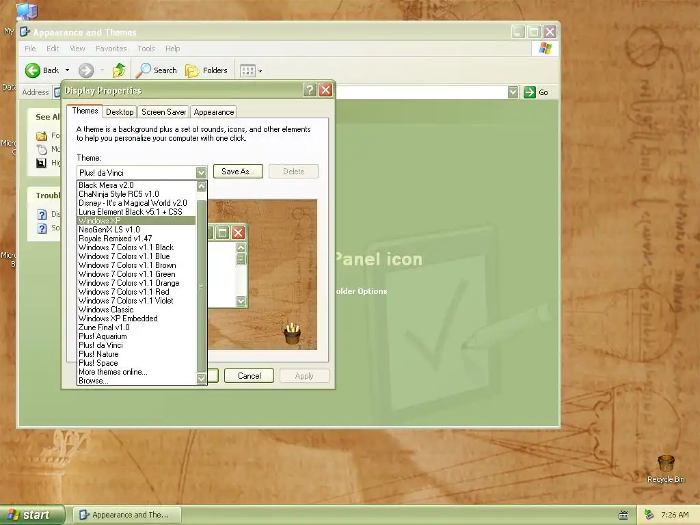
Task: Choose NeoGeniX LS v1.0 theme
Action: tap(136, 230)
